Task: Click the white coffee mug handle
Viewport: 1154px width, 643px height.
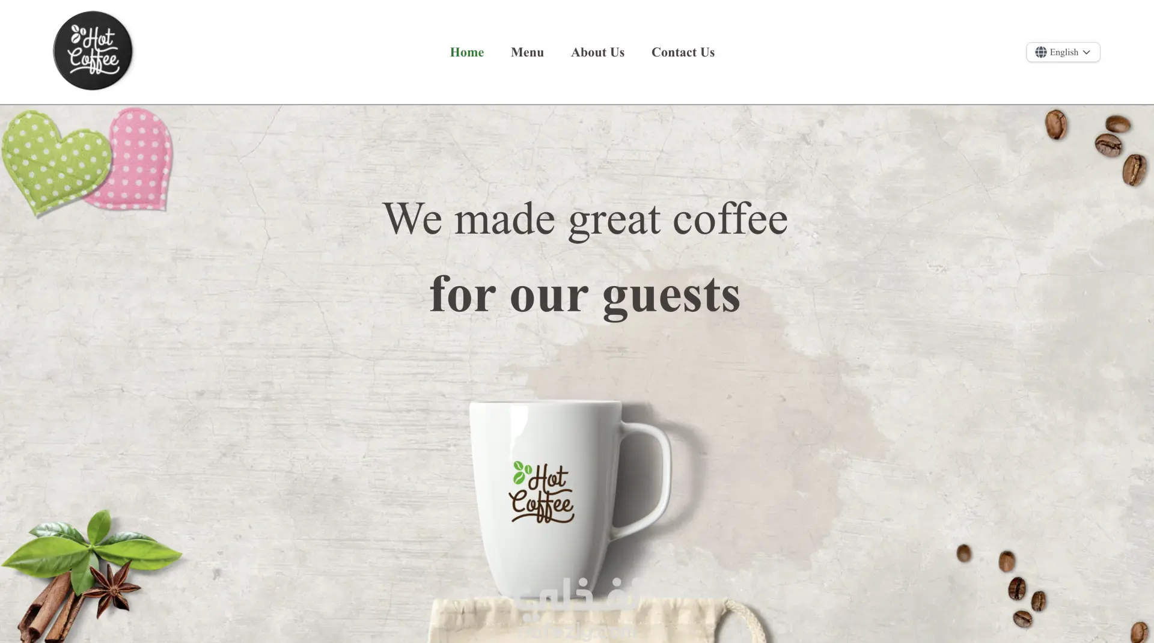Action: [648, 478]
